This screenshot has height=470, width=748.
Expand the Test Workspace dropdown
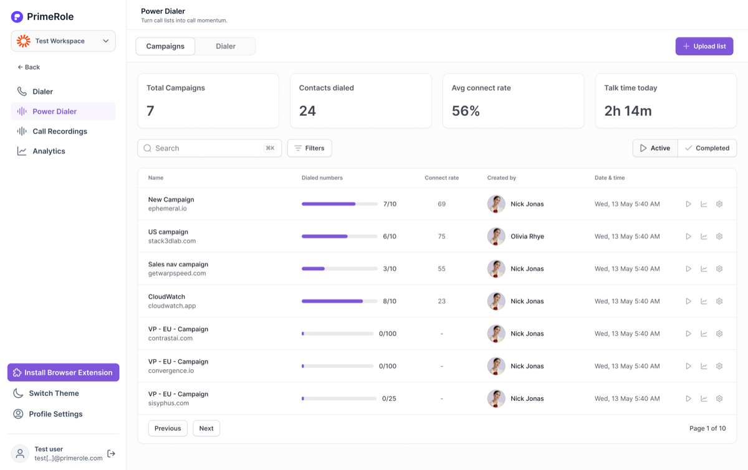(x=64, y=41)
